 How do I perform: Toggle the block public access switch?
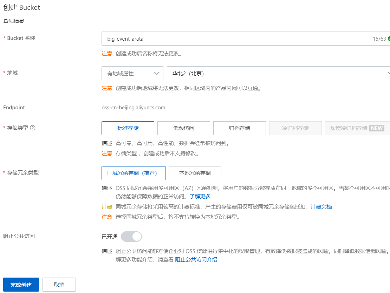point(131,237)
